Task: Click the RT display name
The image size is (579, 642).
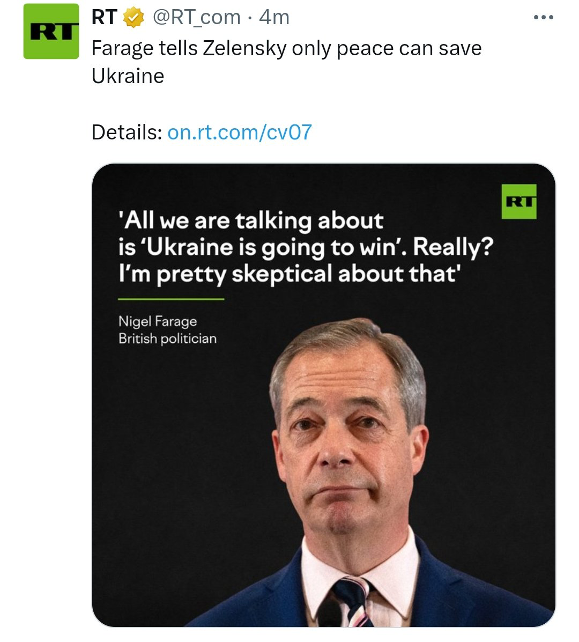Action: pyautogui.click(x=105, y=18)
